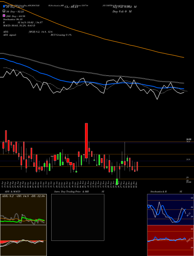This screenshot has height=256, width=194.
Task: Click the 'Stochastics & R' panel heading
Action: click(159, 192)
